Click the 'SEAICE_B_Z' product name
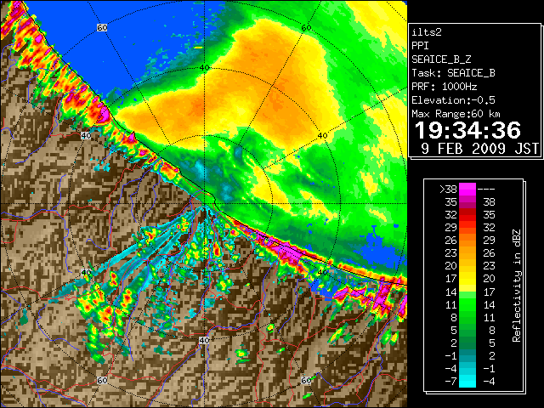Image resolution: width=544 pixels, height=408 pixels. coord(441,59)
